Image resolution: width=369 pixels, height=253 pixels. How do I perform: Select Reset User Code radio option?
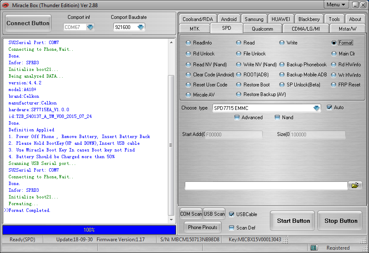(207, 85)
